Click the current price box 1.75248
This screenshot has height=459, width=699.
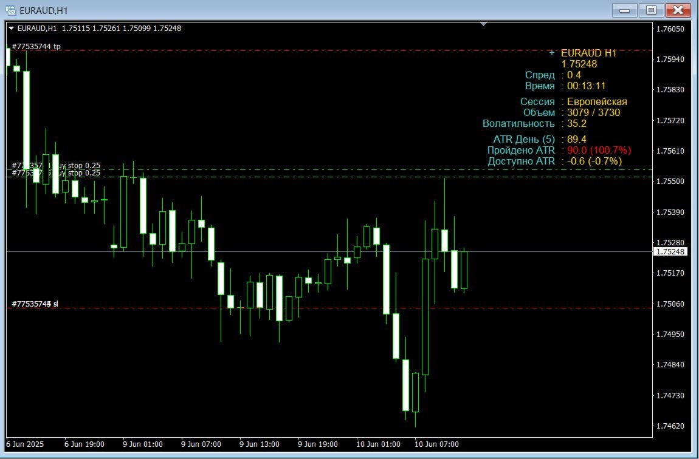tap(670, 251)
